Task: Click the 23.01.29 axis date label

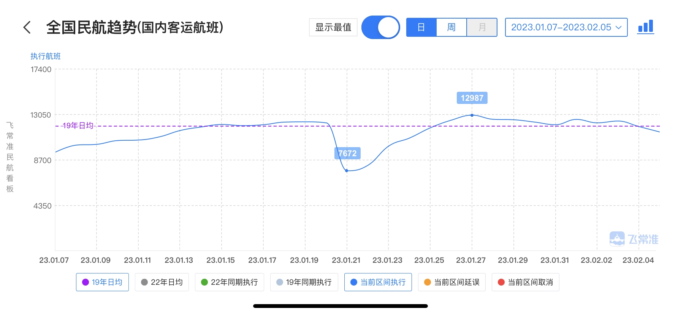Action: click(x=513, y=260)
